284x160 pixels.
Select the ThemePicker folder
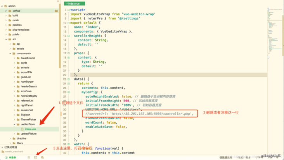[28, 119]
